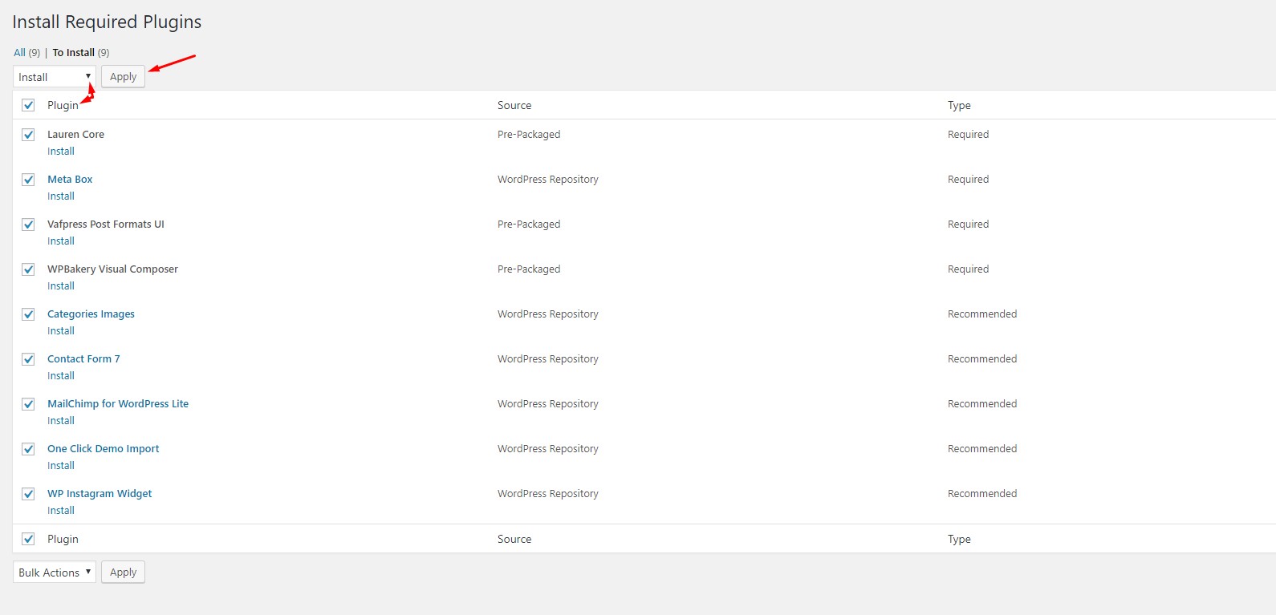Click Install under Vafpress Post Formats UI
The image size is (1276, 615).
coord(61,241)
